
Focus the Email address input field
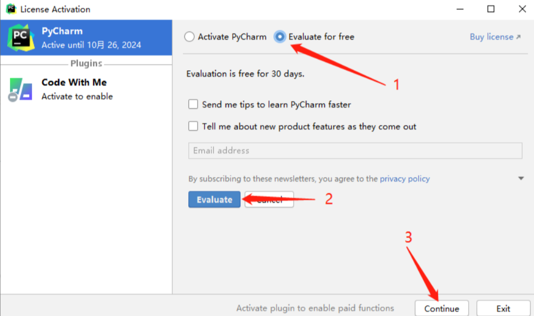[x=355, y=150]
